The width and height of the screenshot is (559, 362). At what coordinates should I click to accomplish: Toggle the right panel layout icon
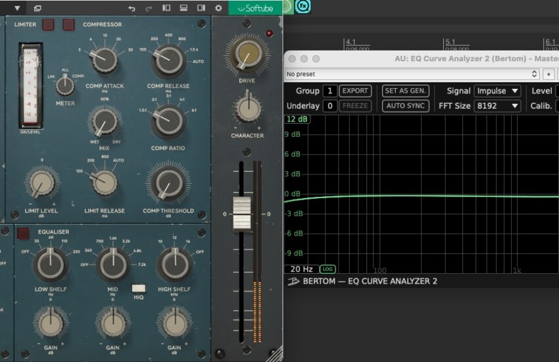[x=201, y=9]
